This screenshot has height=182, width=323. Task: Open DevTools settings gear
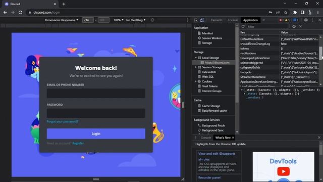306,20
